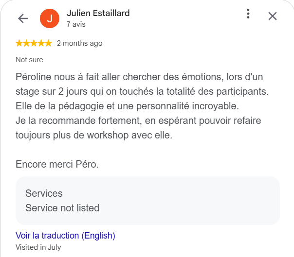This screenshot has height=257, width=294.
Task: Click the sentence 'Elle de la pédagogie'
Action: point(127,106)
